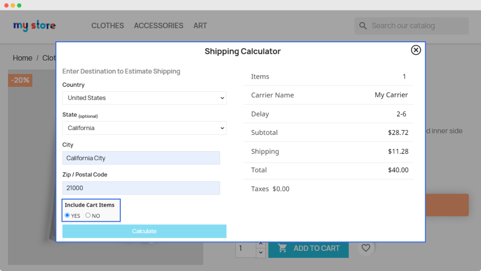The width and height of the screenshot is (481, 271).
Task: Select NO for Include Cart Items
Action: [88, 216]
